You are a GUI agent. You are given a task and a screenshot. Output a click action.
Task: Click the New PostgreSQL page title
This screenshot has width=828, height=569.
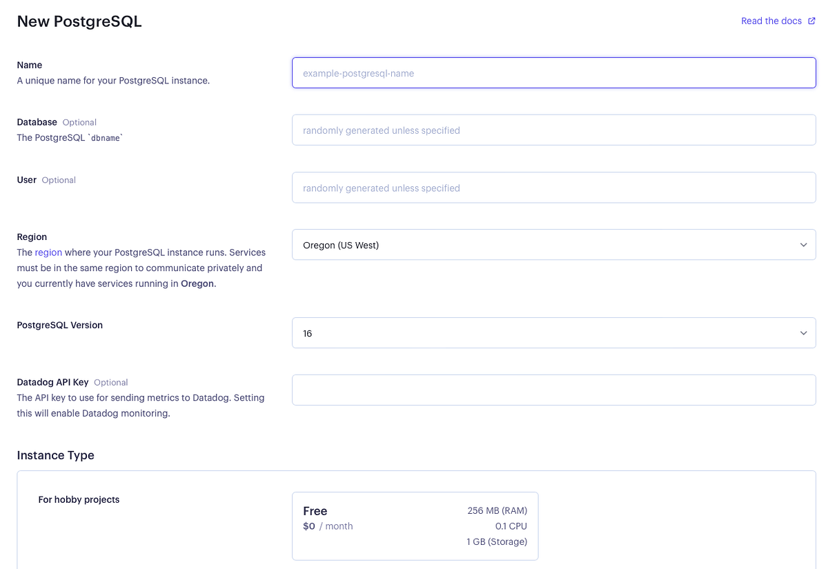79,21
